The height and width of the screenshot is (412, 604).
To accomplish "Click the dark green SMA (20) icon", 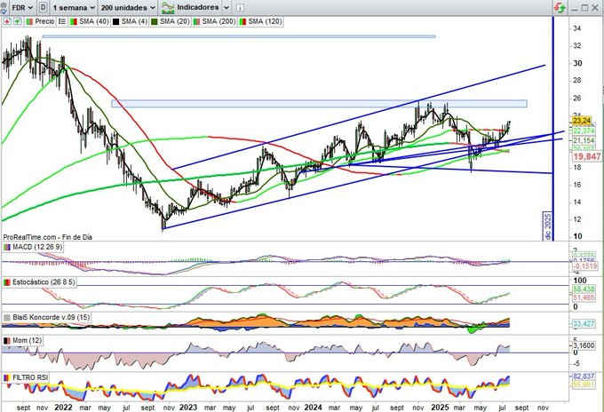I will click(154, 21).
